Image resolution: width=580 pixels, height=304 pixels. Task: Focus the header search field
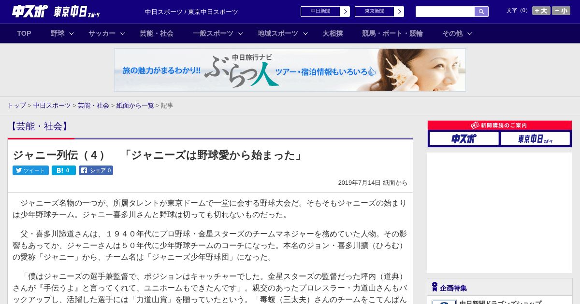(445, 12)
